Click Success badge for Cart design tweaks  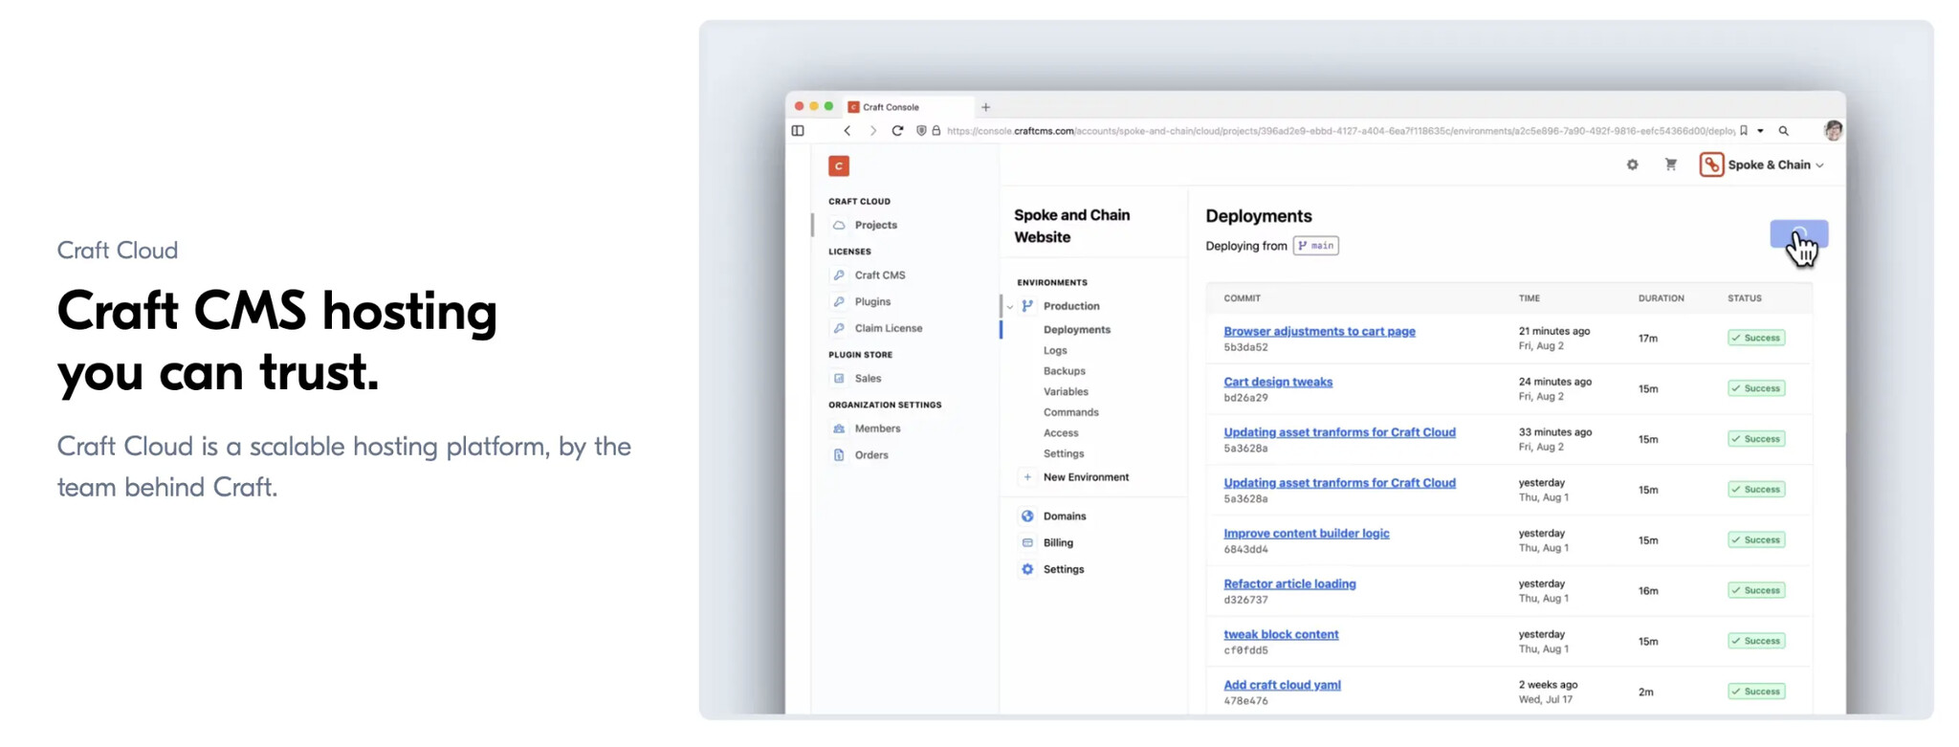[x=1756, y=389]
